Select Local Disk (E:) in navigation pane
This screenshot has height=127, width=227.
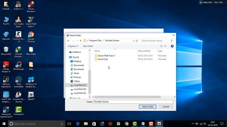click(80, 93)
